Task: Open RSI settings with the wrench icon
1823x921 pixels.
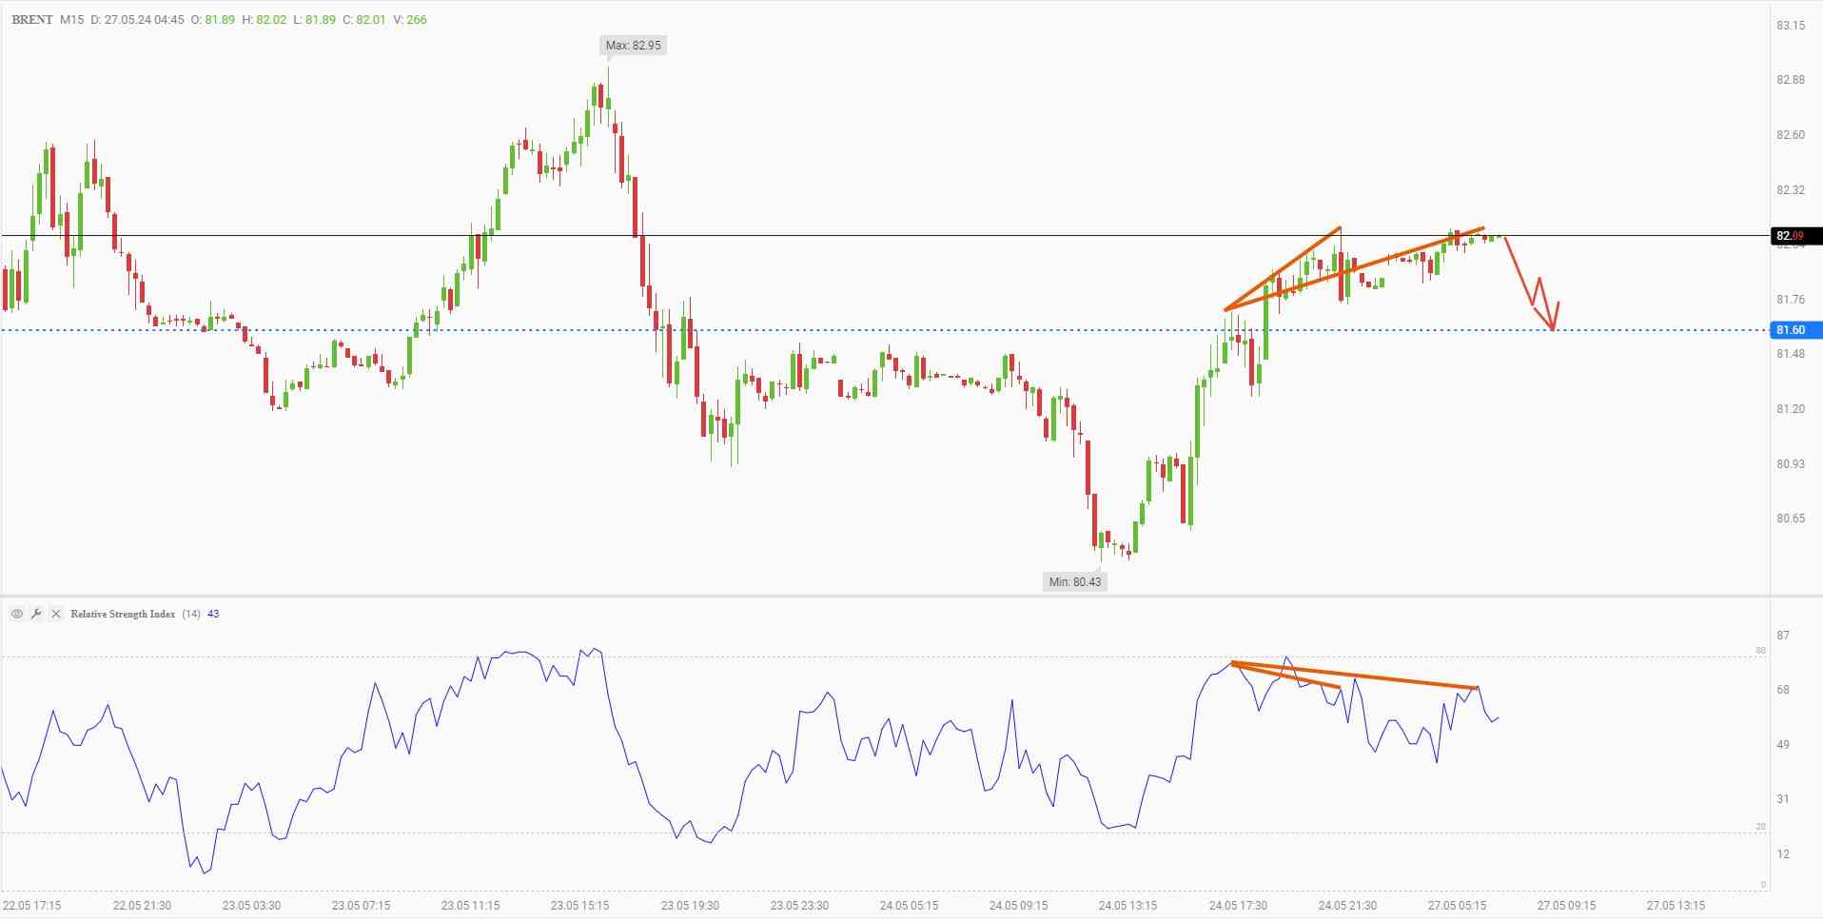Action: point(36,614)
